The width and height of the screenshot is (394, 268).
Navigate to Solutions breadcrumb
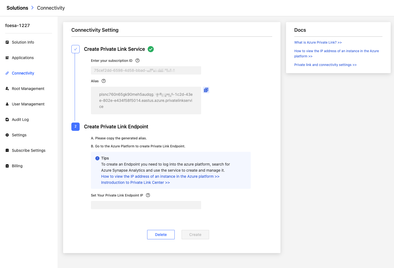(x=17, y=8)
